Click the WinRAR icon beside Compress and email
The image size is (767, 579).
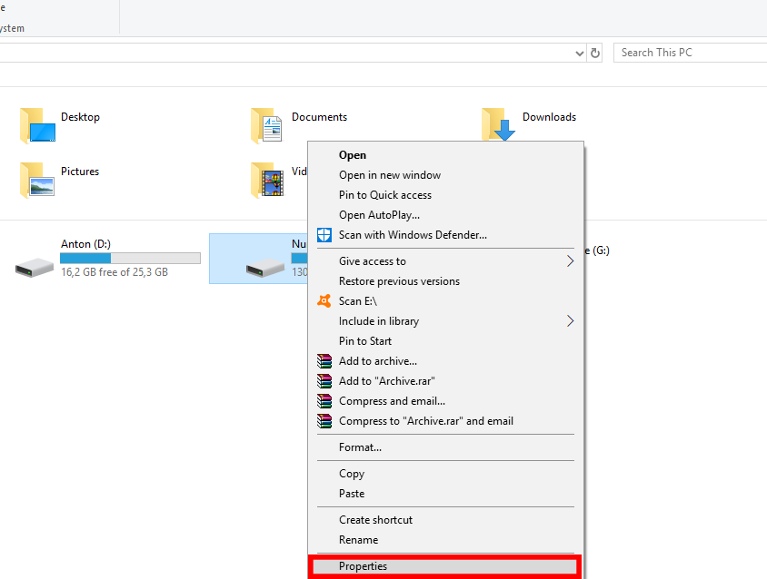pos(324,400)
